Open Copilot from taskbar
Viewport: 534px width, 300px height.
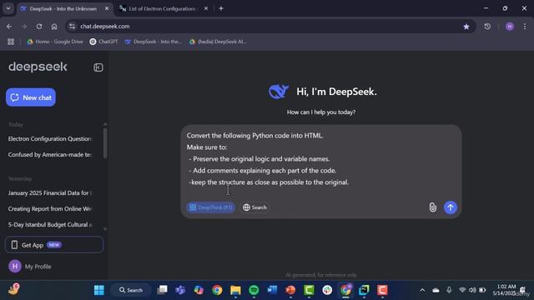(x=199, y=290)
